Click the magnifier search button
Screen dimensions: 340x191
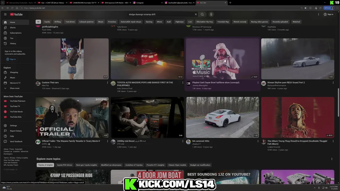click(x=202, y=14)
